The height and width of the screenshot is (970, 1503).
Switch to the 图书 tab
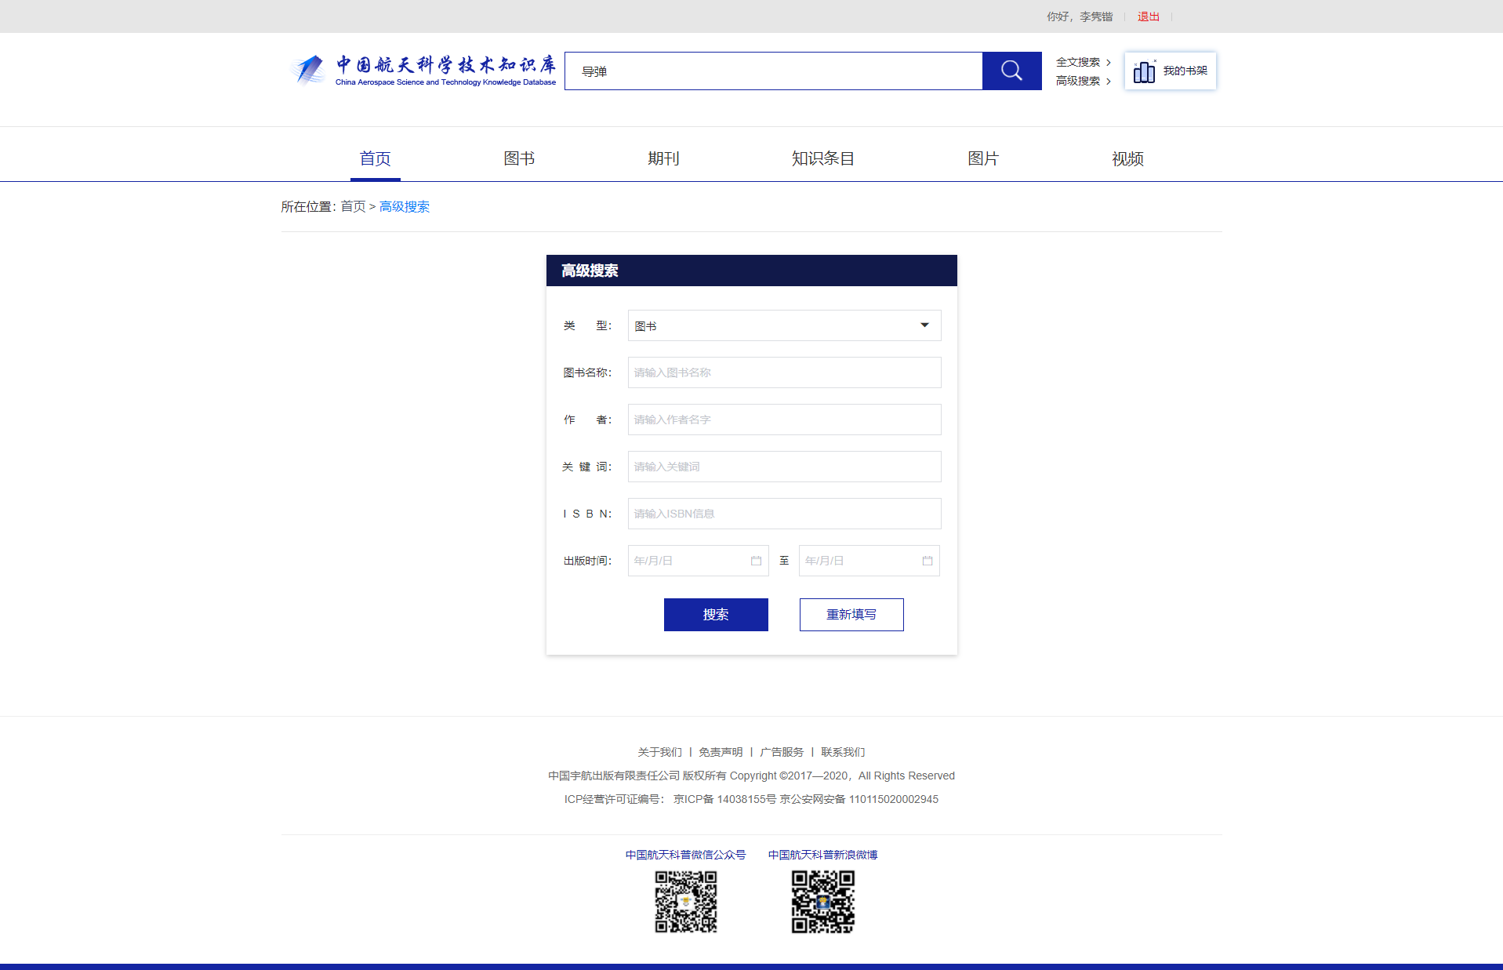pos(519,158)
